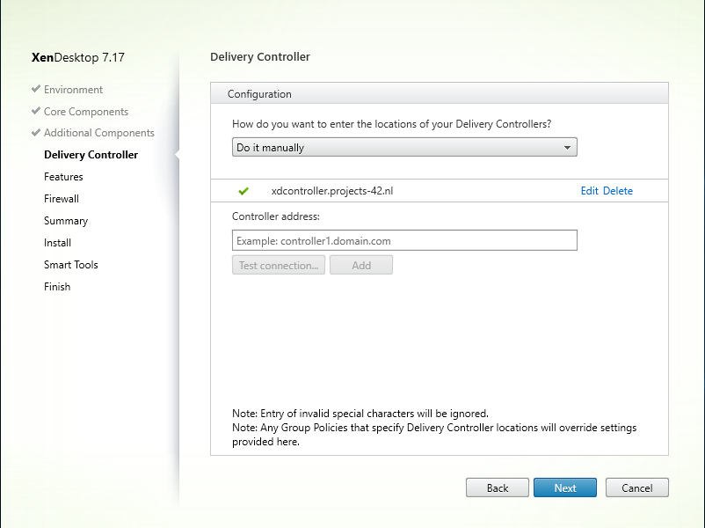705x528 pixels.
Task: Select the Delivery Controller step
Action: 91,155
